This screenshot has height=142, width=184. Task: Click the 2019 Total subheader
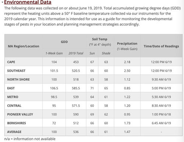coord(76,53)
